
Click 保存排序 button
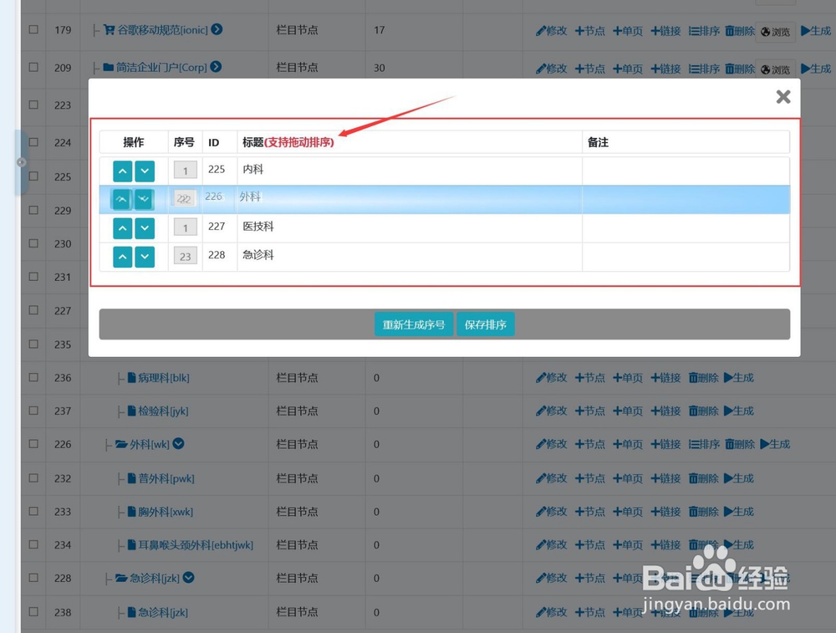pyautogui.click(x=485, y=324)
